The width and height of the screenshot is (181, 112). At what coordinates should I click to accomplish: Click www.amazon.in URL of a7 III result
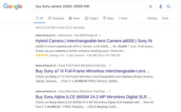point(46,65)
